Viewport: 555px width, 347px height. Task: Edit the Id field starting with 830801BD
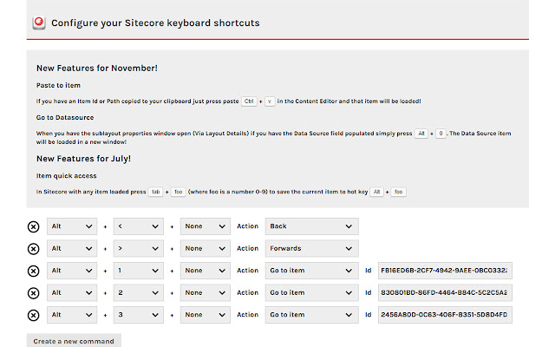click(445, 293)
